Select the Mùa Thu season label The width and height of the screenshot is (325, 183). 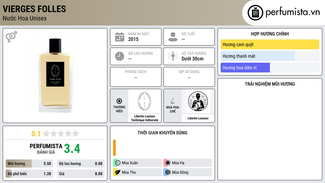click(x=129, y=172)
